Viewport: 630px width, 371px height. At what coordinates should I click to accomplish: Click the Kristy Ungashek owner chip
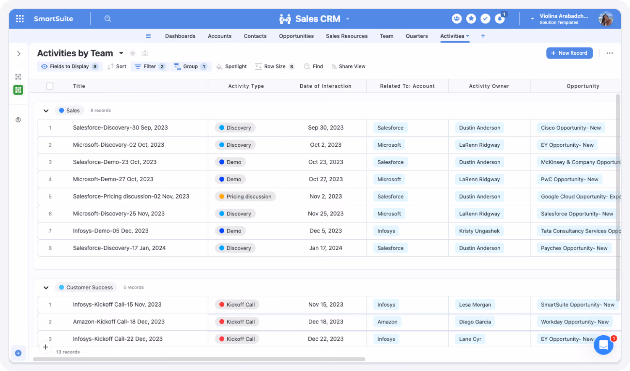click(x=480, y=231)
